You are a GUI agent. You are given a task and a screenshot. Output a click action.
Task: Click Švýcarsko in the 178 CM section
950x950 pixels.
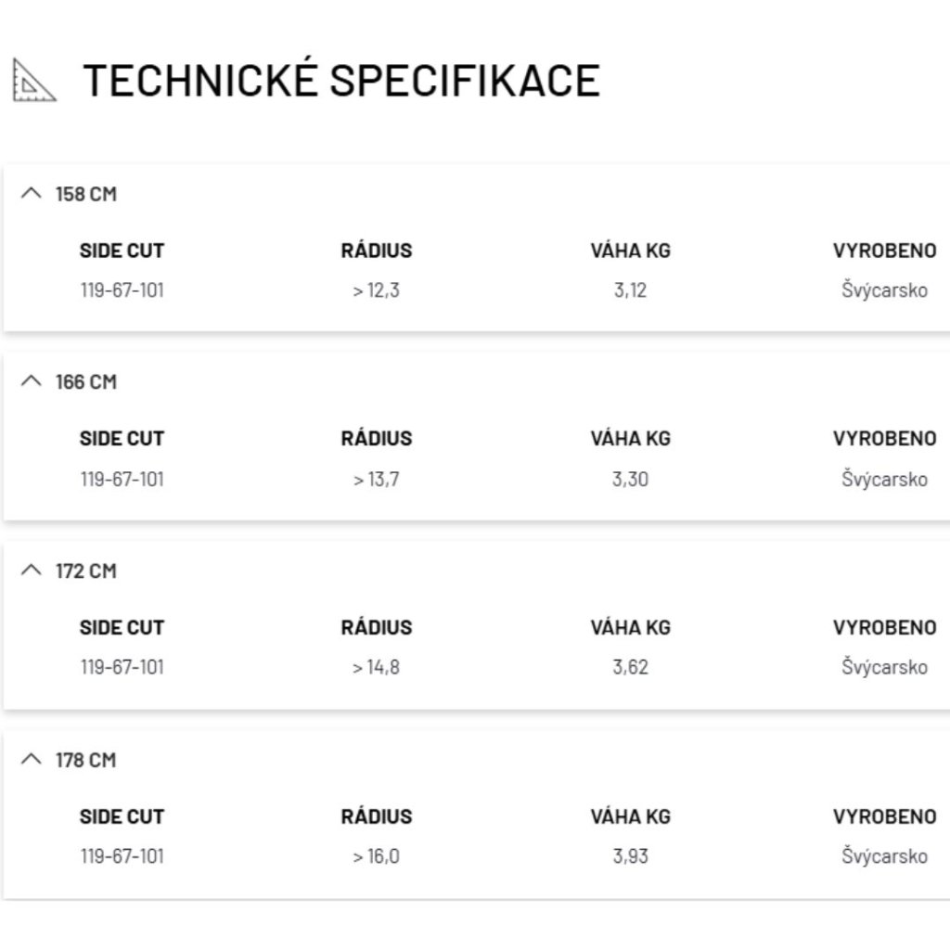point(884,856)
